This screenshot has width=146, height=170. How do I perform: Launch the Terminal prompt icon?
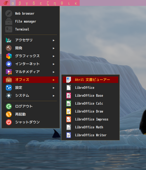coord(9,29)
